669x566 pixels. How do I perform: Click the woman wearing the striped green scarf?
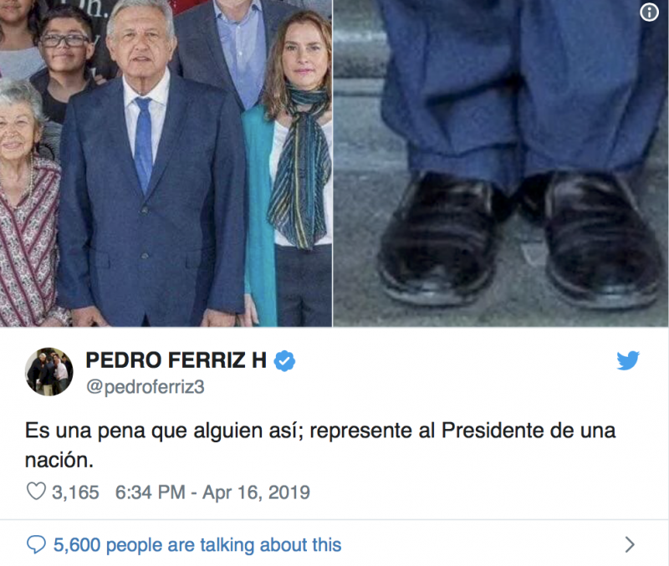[x=295, y=150]
